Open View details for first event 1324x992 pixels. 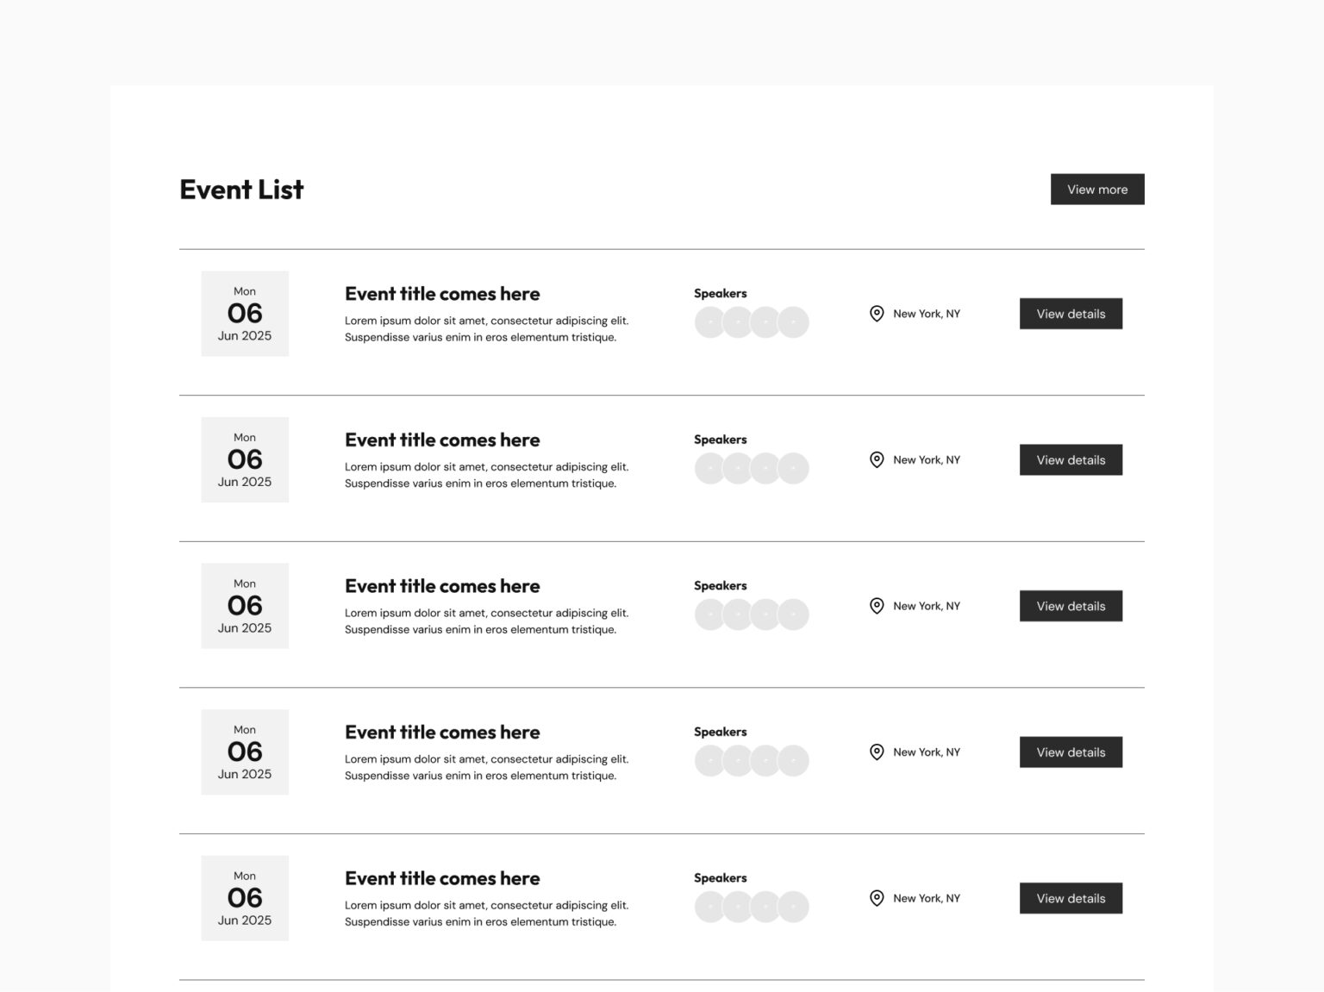point(1070,314)
